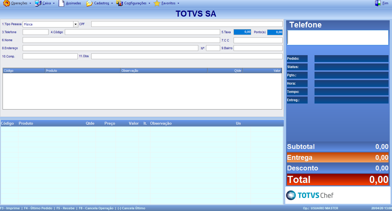This screenshot has width=392, height=211.
Task: Click F4 - Último Pedido in status bar
Action: pyautogui.click(x=38, y=208)
